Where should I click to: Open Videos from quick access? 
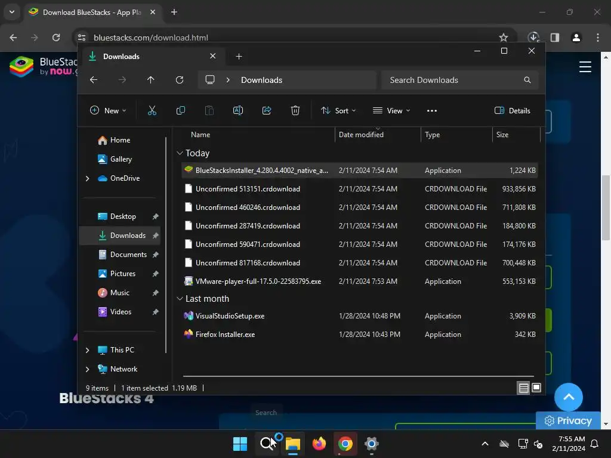(x=121, y=312)
